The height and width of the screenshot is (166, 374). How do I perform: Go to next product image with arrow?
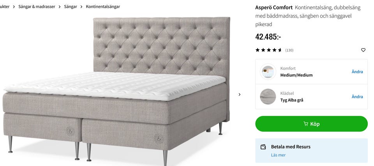pyautogui.click(x=240, y=94)
